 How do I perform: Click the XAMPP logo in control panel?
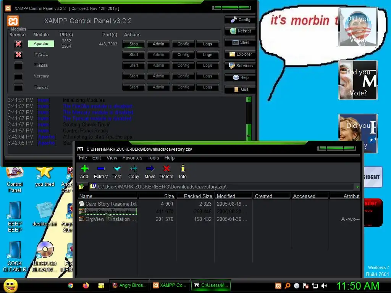(x=13, y=21)
